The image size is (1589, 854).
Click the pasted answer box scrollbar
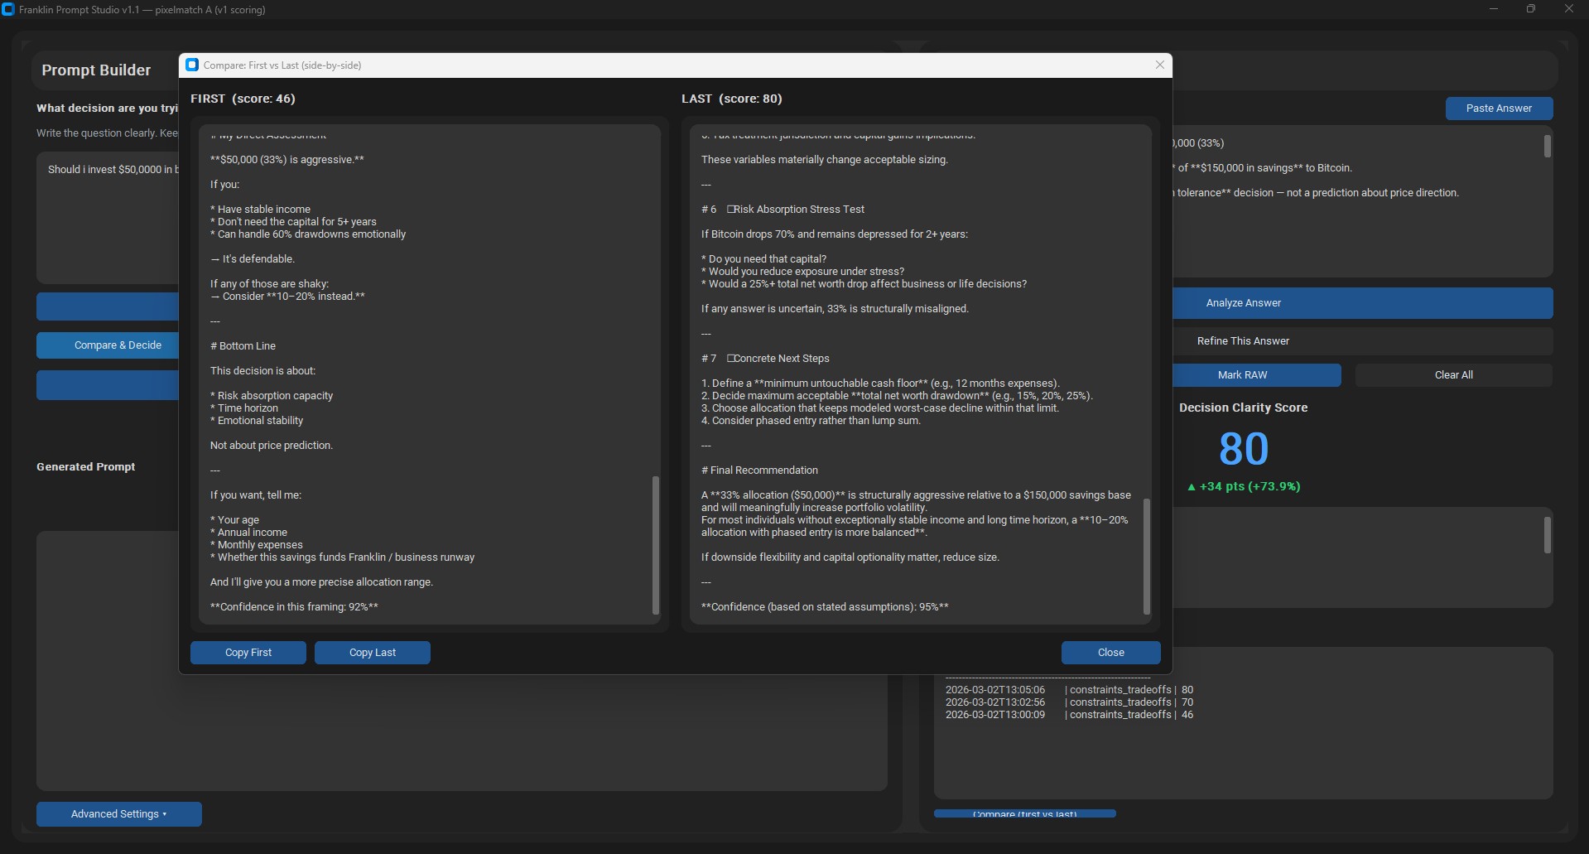pos(1547,147)
